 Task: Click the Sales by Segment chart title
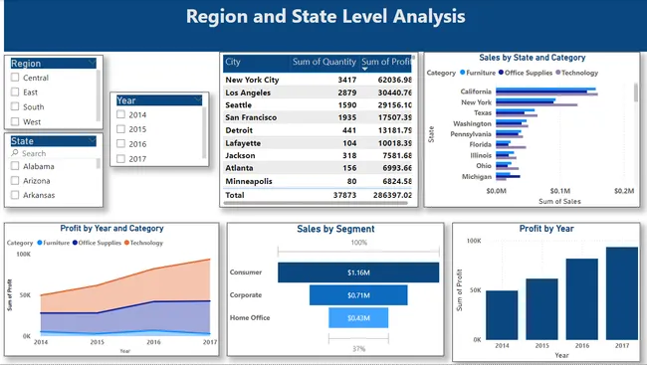click(x=335, y=229)
